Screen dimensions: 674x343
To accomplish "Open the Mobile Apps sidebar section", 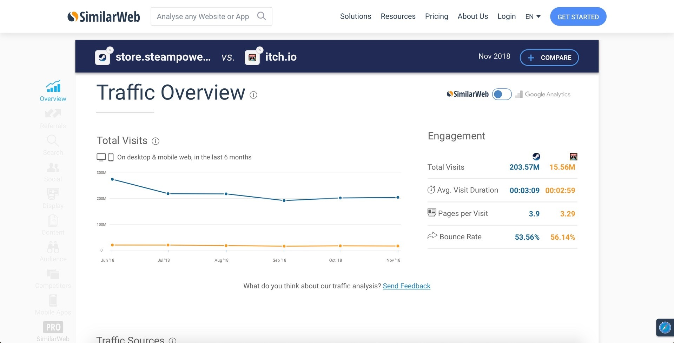I will [x=53, y=305].
